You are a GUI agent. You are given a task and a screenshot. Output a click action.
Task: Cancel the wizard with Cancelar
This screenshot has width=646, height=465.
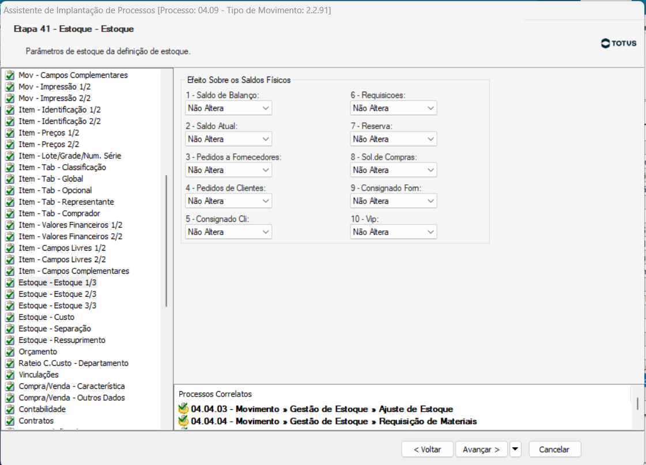point(554,449)
